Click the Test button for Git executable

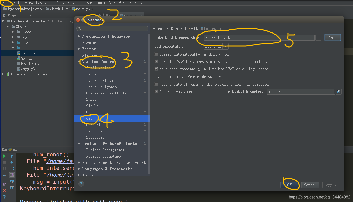pyautogui.click(x=333, y=38)
